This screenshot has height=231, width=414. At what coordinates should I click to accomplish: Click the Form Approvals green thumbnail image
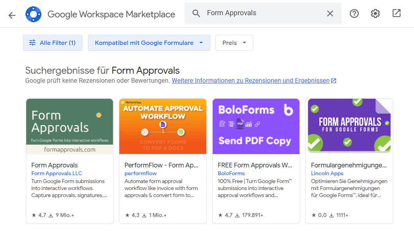70,126
